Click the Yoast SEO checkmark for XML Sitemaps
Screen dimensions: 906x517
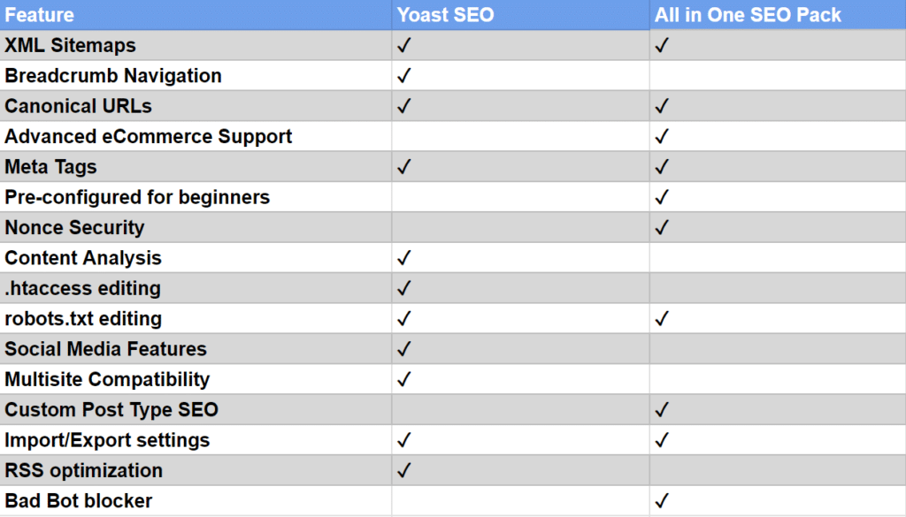pyautogui.click(x=403, y=45)
